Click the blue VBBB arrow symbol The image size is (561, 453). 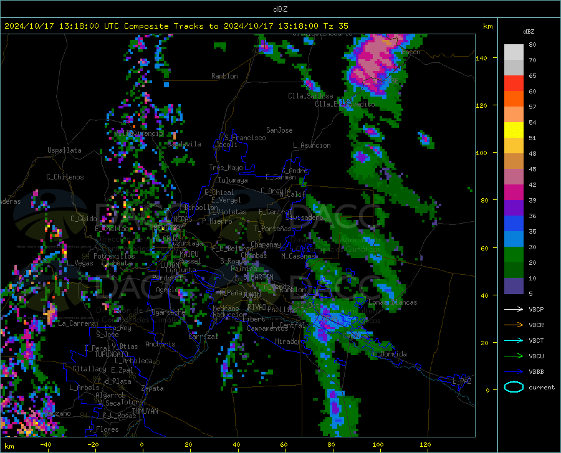pos(514,372)
